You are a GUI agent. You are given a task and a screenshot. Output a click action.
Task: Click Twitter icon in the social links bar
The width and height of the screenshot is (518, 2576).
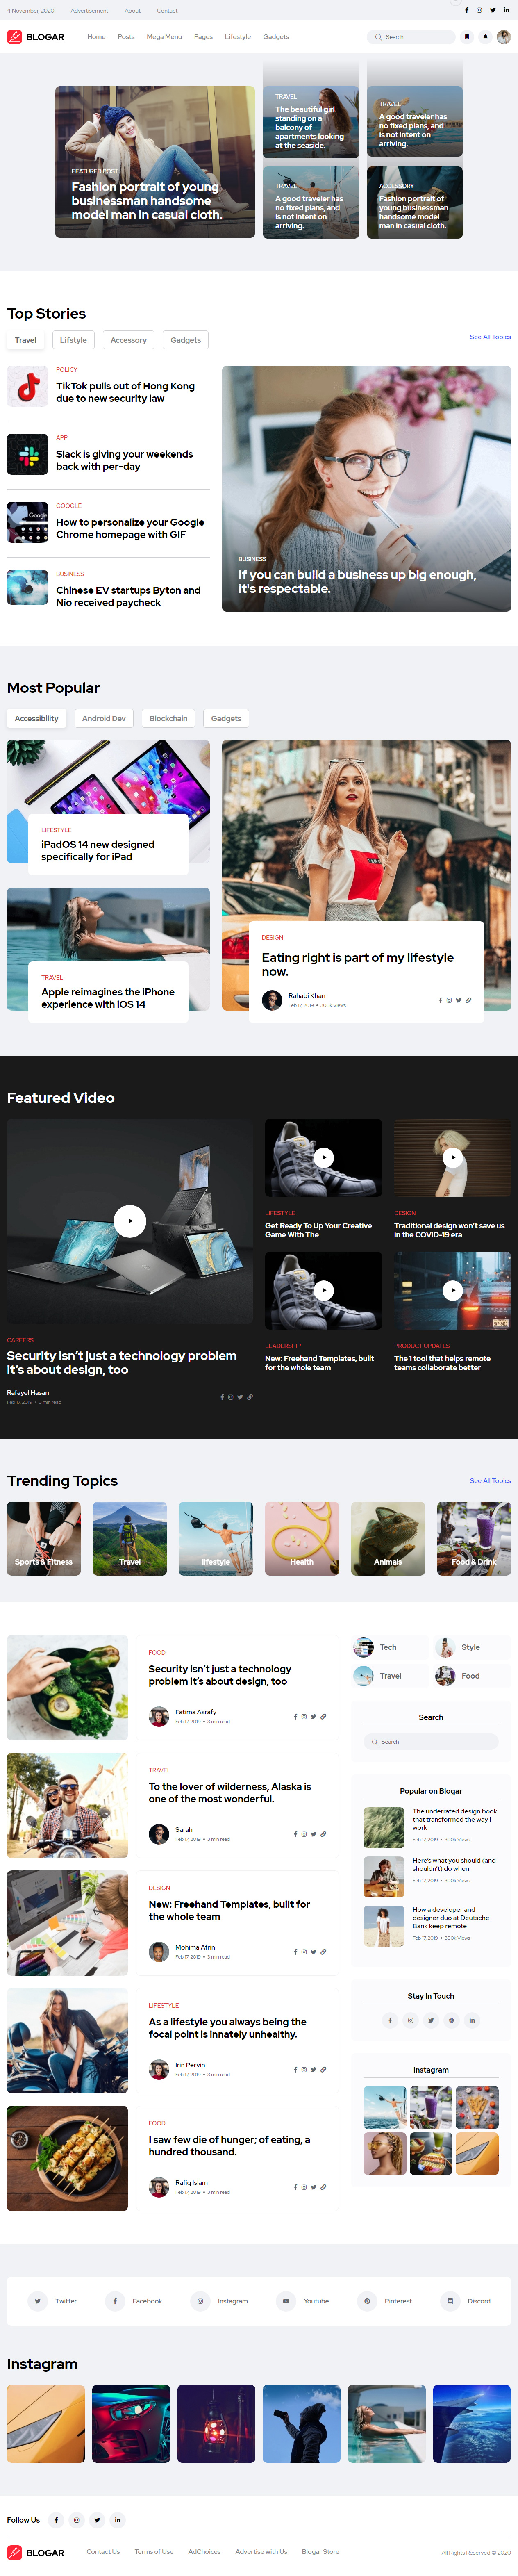point(38,2301)
